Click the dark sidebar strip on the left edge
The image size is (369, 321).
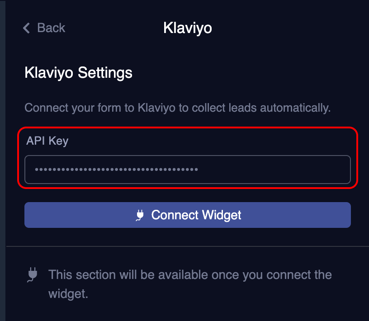[x=3, y=160]
